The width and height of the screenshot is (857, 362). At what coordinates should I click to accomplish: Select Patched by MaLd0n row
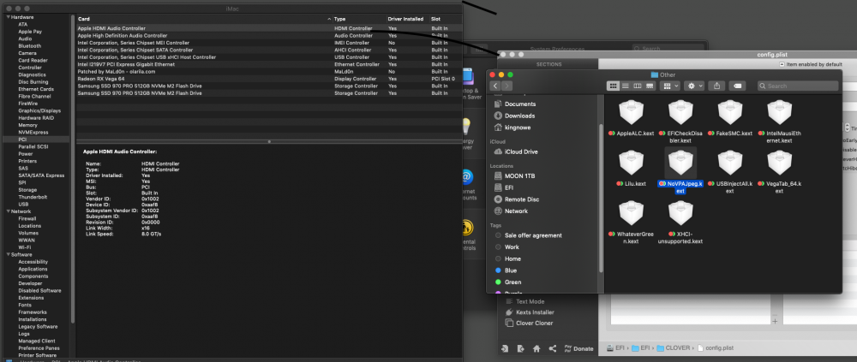click(269, 72)
